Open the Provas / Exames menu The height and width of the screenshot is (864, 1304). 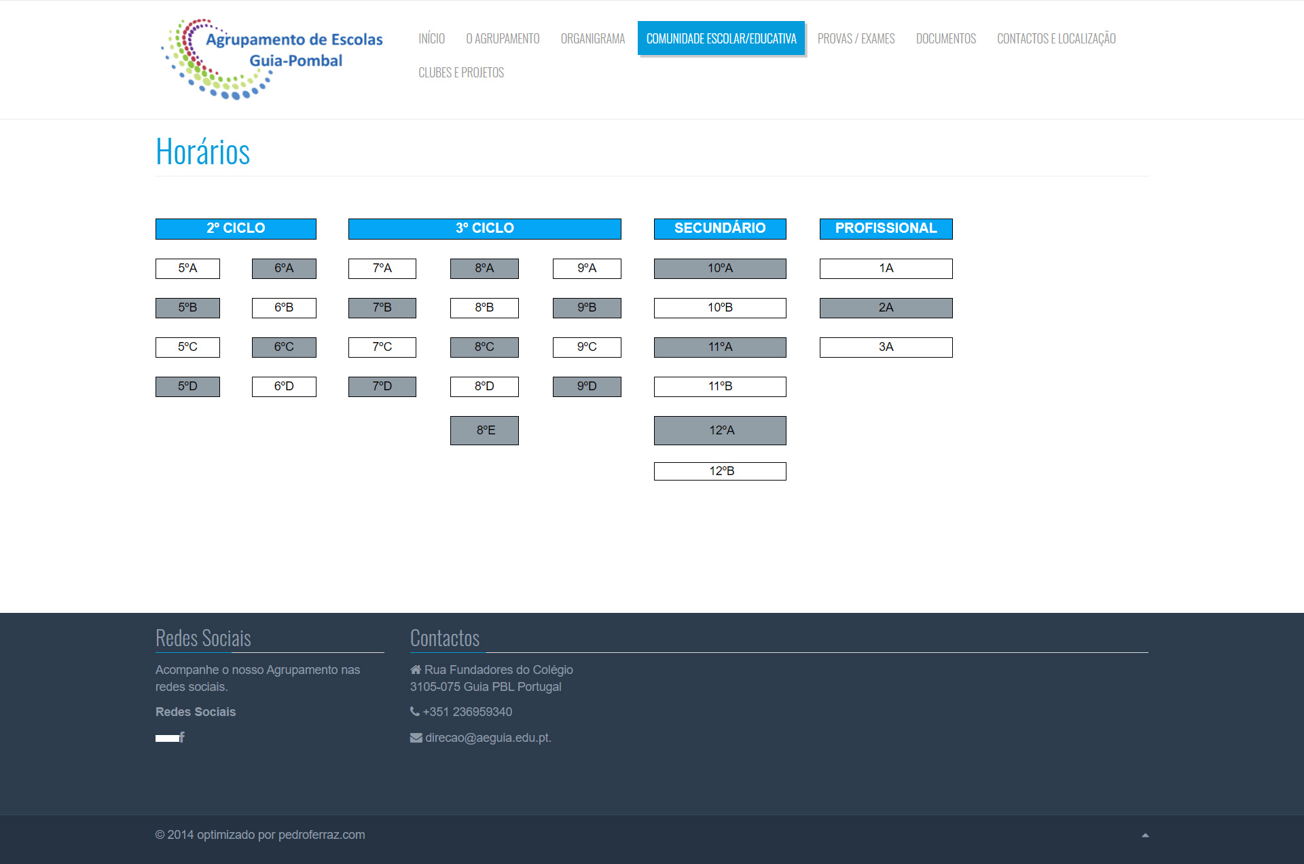coord(856,39)
